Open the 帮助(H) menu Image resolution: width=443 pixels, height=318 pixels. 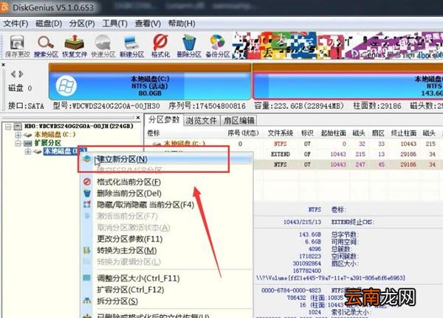pyautogui.click(x=182, y=24)
